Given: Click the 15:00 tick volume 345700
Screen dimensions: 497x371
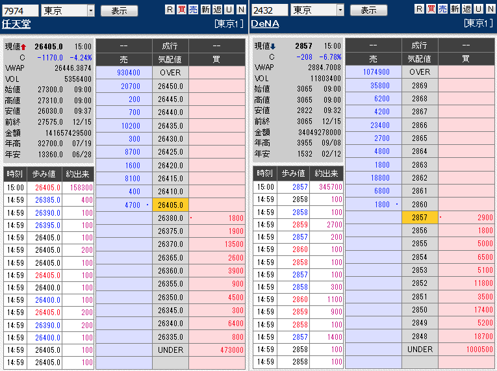Looking at the screenshot, I should tap(331, 186).
